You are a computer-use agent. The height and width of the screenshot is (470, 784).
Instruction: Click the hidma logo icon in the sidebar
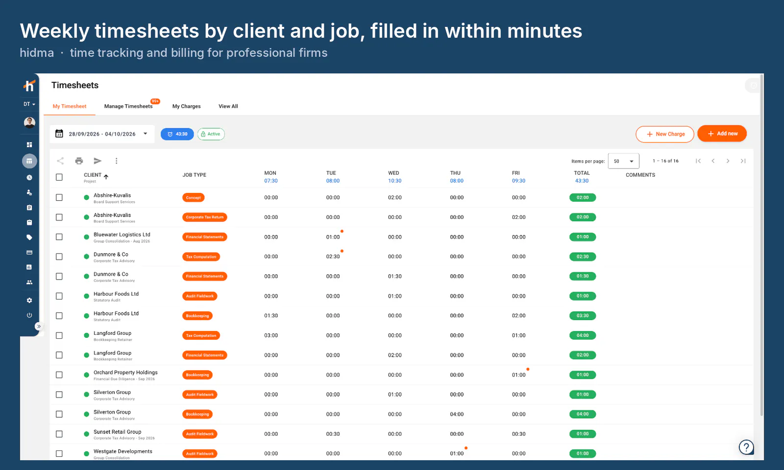click(29, 85)
